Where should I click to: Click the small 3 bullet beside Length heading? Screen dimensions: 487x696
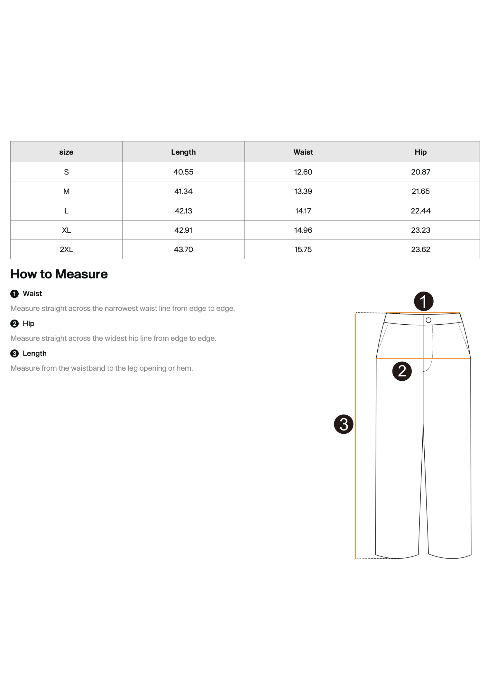pyautogui.click(x=14, y=354)
